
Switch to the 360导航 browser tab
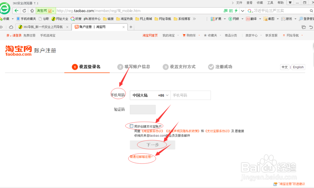click(43, 27)
